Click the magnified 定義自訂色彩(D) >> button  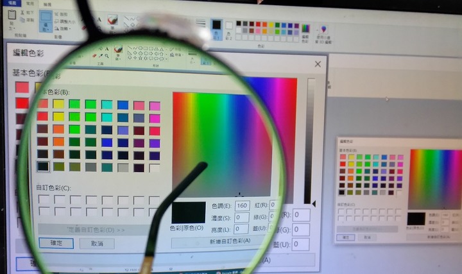pos(94,230)
